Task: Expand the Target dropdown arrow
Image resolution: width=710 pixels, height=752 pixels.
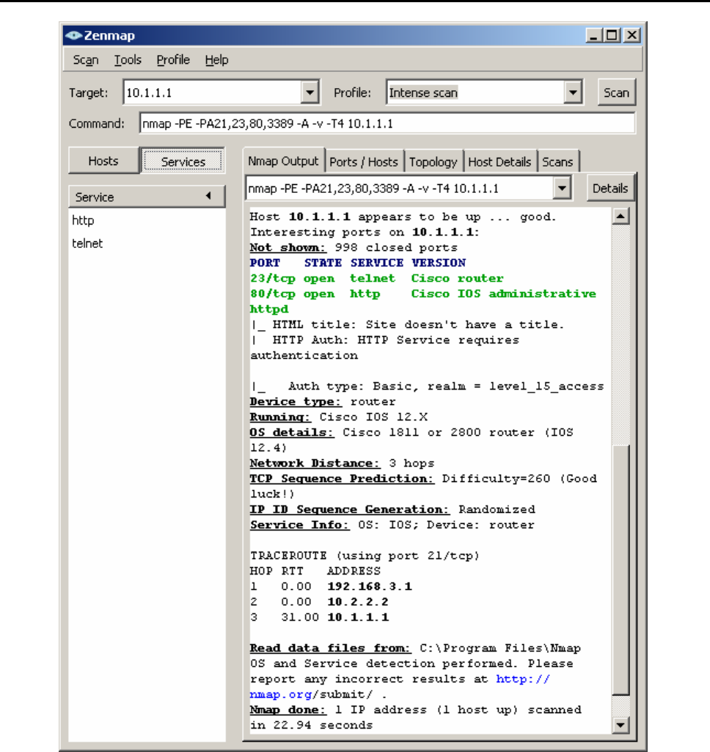Action: point(310,92)
